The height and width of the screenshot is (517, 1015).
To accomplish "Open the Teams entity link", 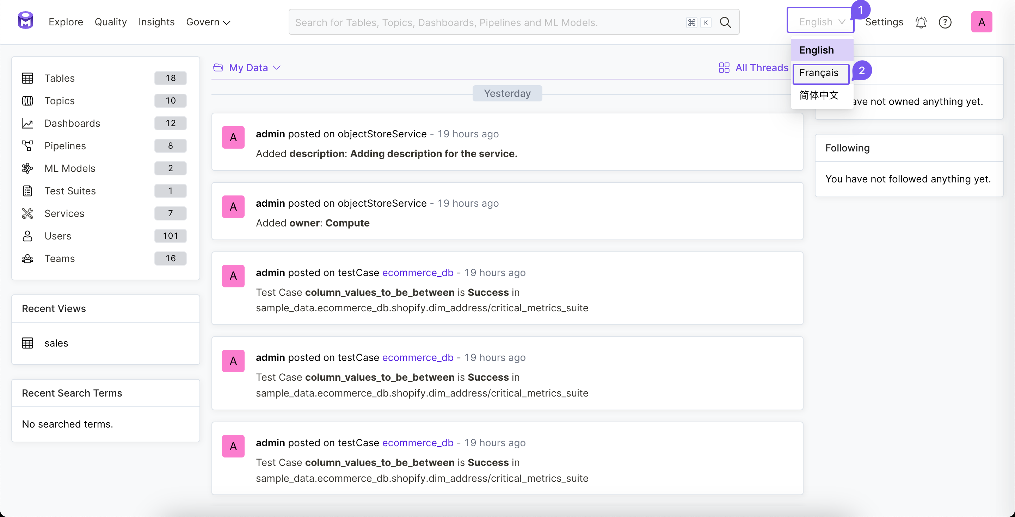I will [x=60, y=259].
